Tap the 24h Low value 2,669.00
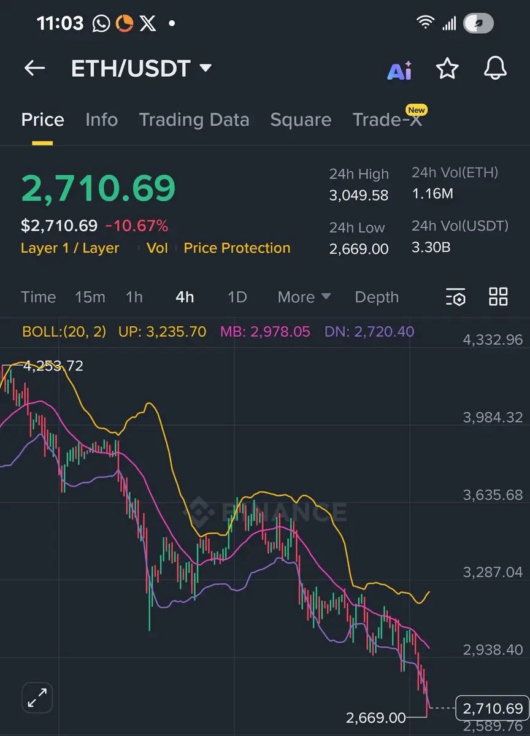 [359, 249]
